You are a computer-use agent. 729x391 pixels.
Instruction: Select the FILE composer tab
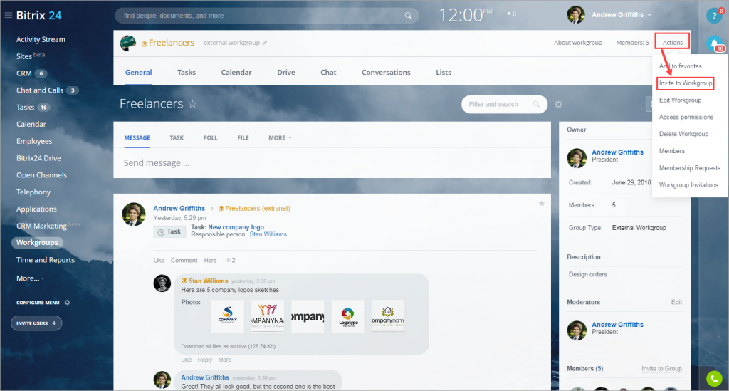point(243,137)
